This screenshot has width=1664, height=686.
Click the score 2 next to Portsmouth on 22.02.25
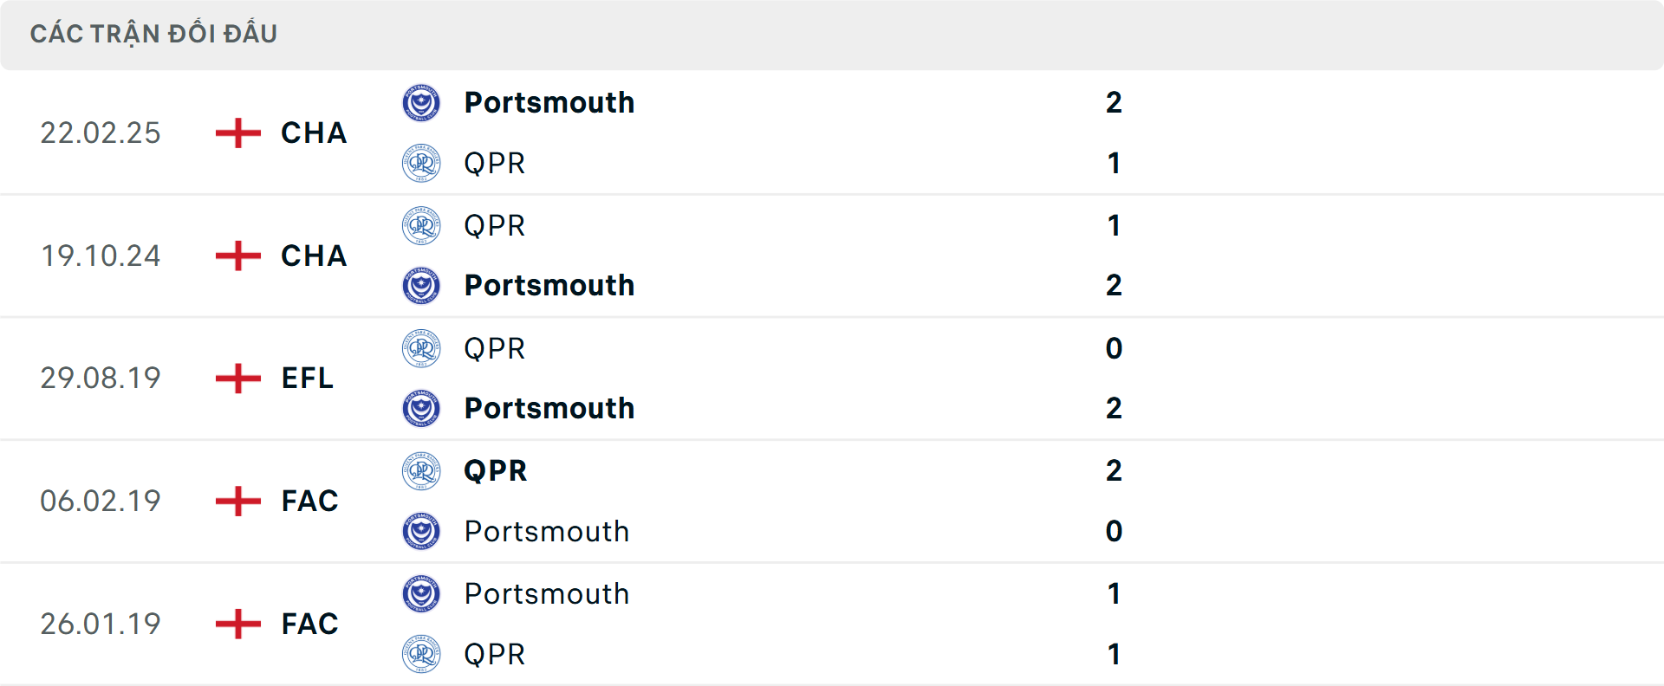coord(1115,101)
